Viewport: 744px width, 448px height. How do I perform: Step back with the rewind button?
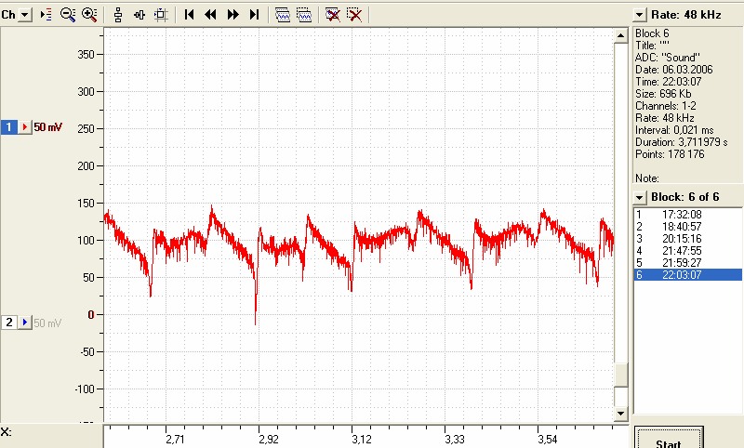(210, 15)
